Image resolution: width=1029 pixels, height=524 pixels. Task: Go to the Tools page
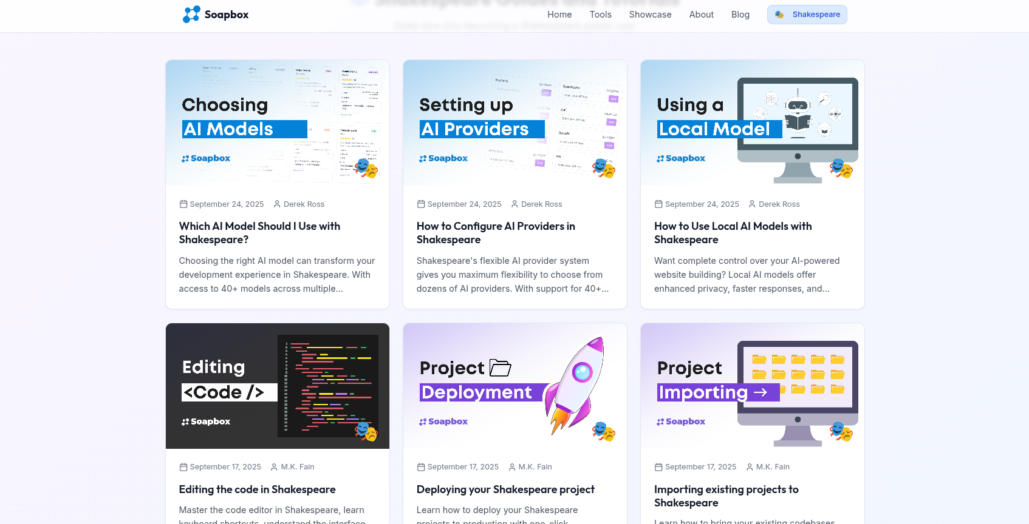tap(600, 15)
